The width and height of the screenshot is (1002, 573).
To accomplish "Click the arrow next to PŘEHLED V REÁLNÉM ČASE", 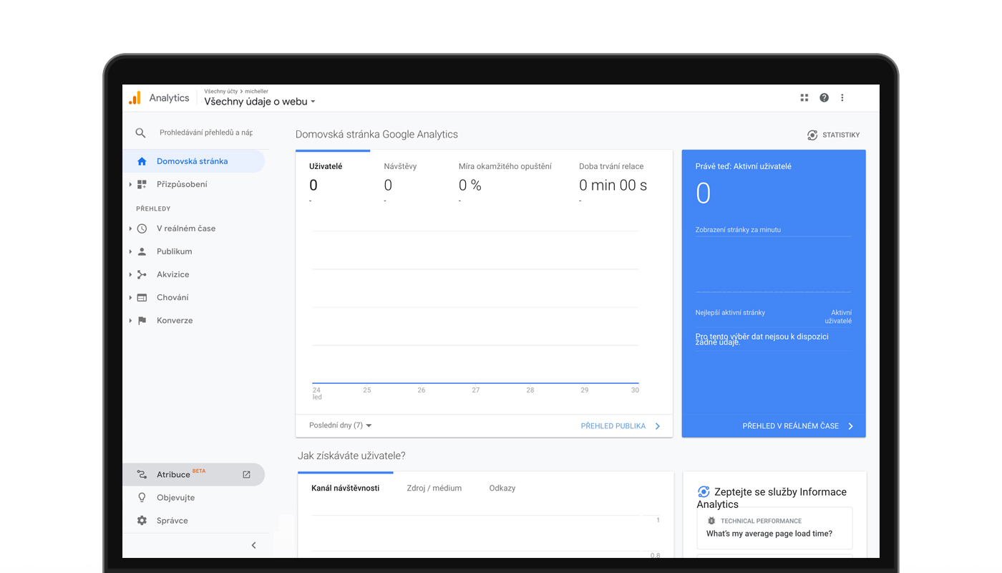I will [x=851, y=426].
